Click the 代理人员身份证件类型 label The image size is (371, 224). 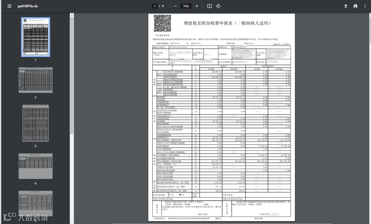(x=163, y=199)
